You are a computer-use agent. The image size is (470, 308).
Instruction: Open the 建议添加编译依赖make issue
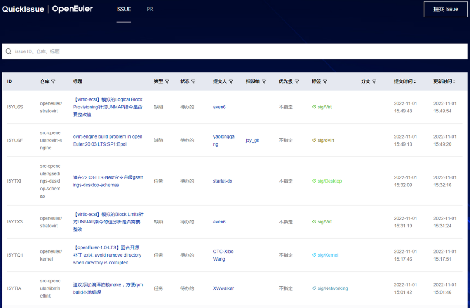point(108,288)
